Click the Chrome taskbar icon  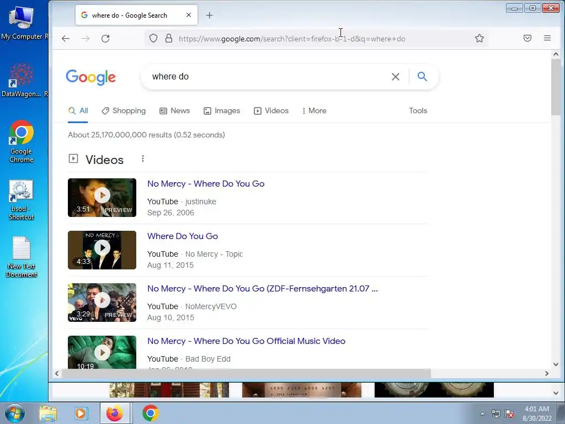point(150,413)
